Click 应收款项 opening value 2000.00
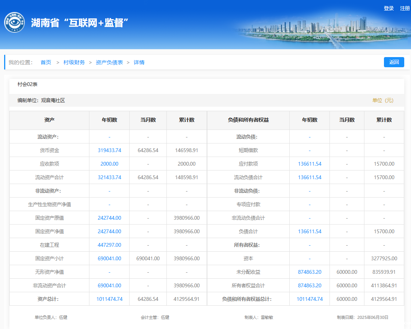The height and width of the screenshot is (329, 411). point(109,164)
